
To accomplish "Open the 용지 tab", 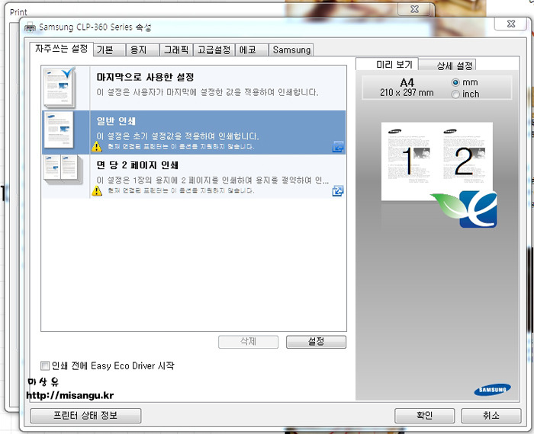I will click(143, 50).
